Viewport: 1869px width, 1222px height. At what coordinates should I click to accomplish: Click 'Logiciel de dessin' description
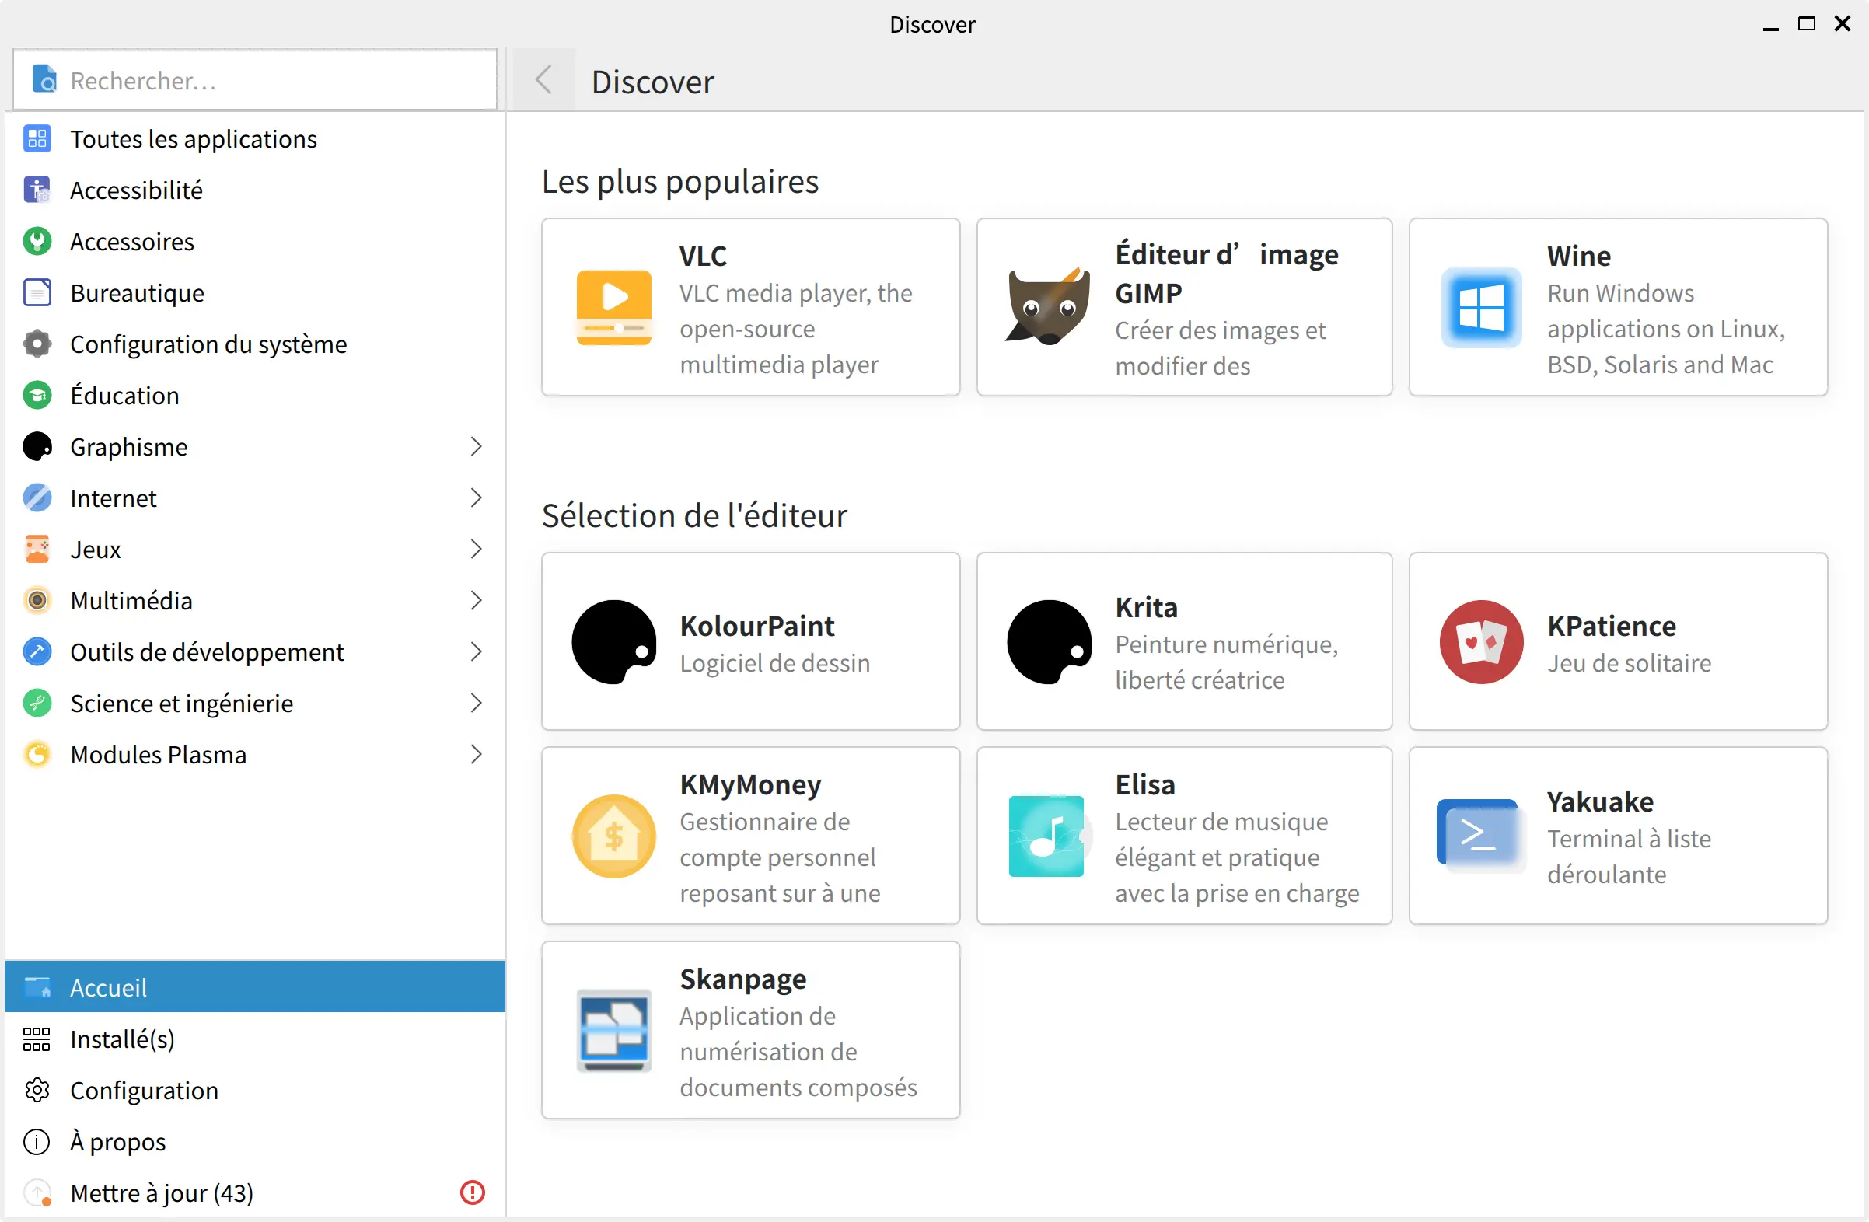pyautogui.click(x=774, y=664)
